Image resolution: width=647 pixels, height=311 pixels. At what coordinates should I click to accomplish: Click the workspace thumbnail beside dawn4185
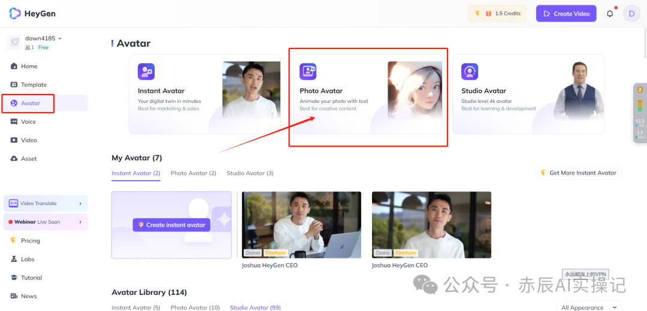[14, 42]
